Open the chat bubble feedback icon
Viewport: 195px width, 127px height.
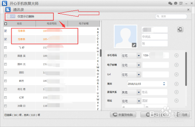coord(176,4)
